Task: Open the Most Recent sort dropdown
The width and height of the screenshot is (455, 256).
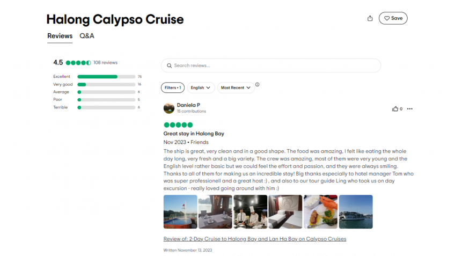Action: [236, 87]
